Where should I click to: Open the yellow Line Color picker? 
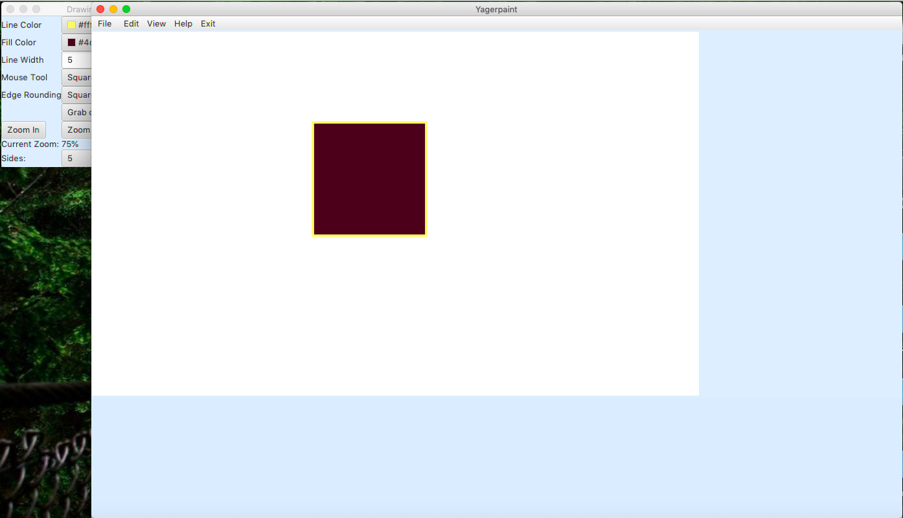tap(76, 25)
